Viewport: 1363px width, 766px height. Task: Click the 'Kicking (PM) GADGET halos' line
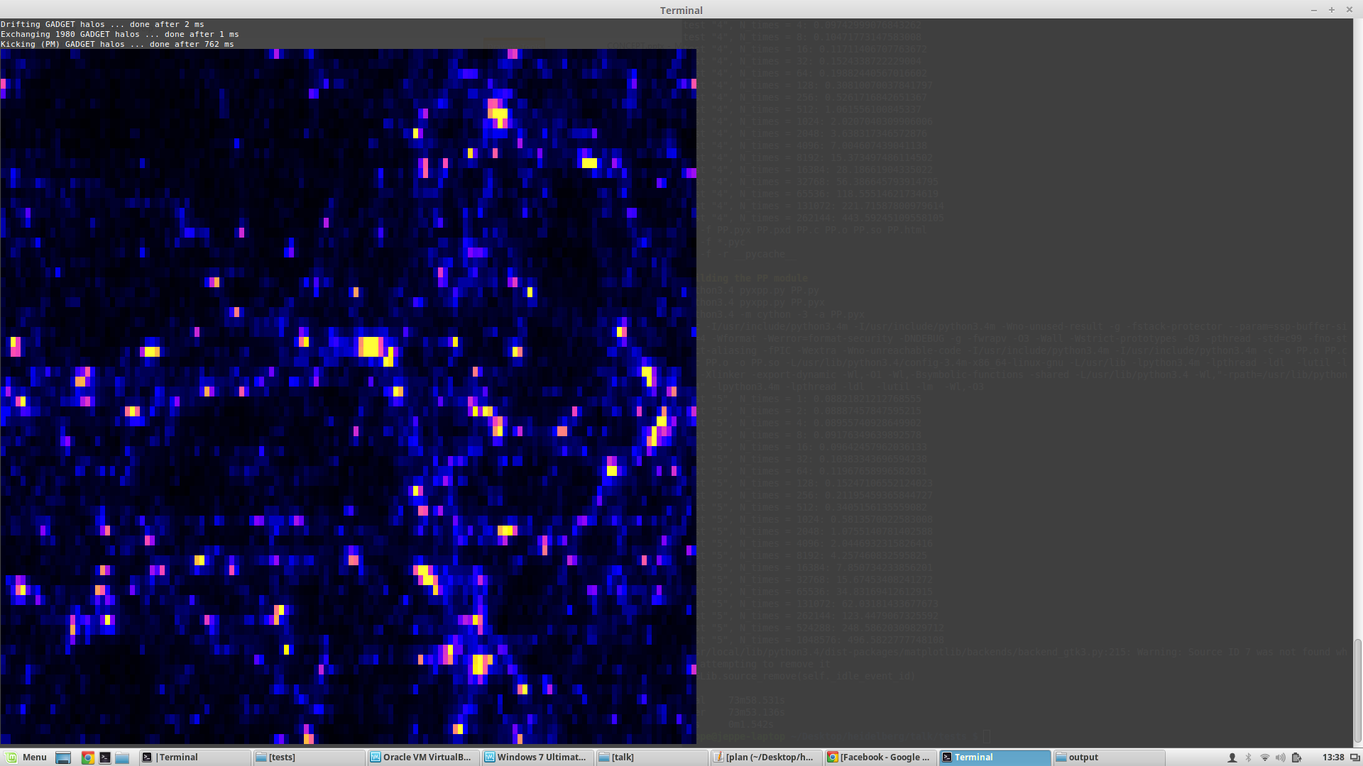pos(117,44)
